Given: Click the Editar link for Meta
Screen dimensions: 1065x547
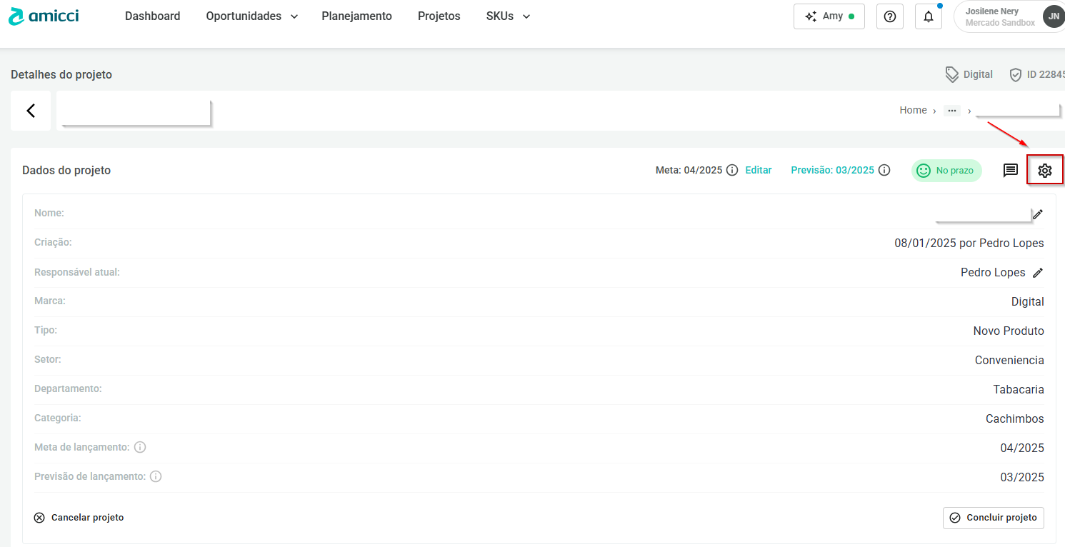Looking at the screenshot, I should point(758,170).
